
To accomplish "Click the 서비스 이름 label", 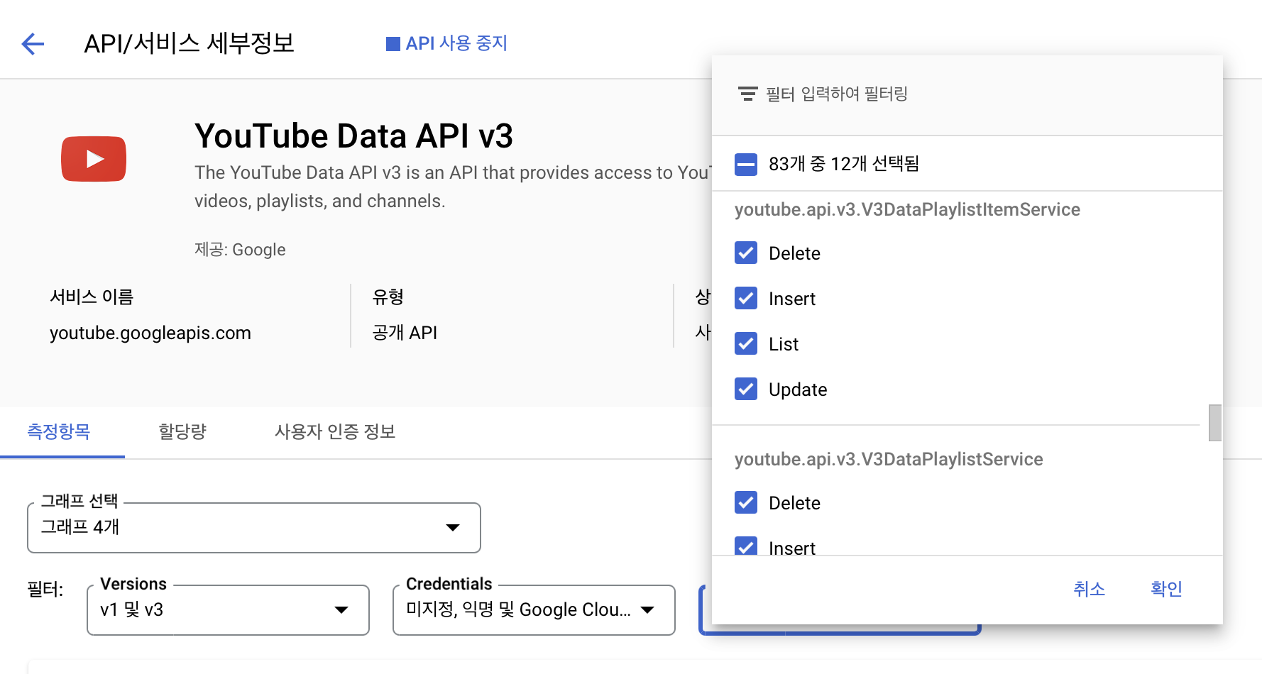I will coord(92,297).
